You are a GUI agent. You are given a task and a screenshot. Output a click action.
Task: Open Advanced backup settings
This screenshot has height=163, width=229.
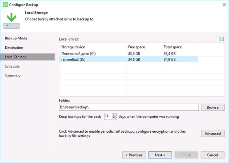tap(213, 133)
